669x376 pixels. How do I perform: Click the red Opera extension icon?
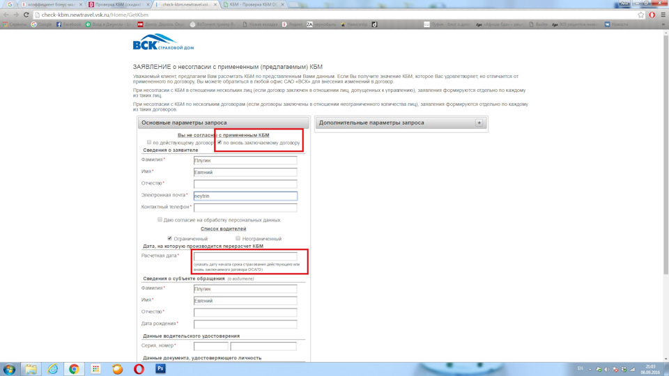(x=652, y=15)
